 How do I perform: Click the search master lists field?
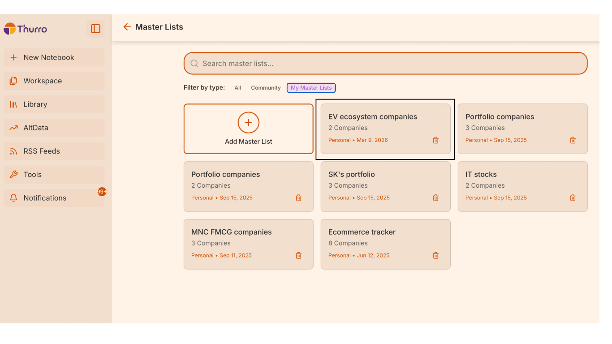click(x=385, y=63)
